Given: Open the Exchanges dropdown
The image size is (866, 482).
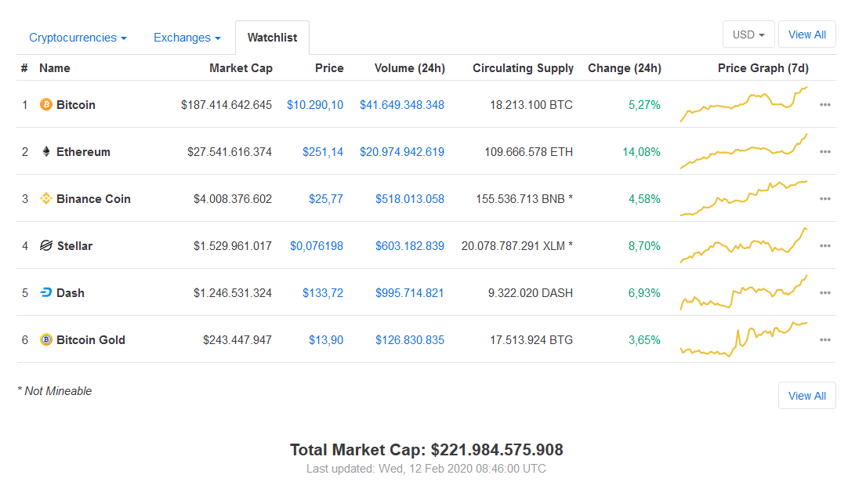Looking at the screenshot, I should pyautogui.click(x=187, y=38).
